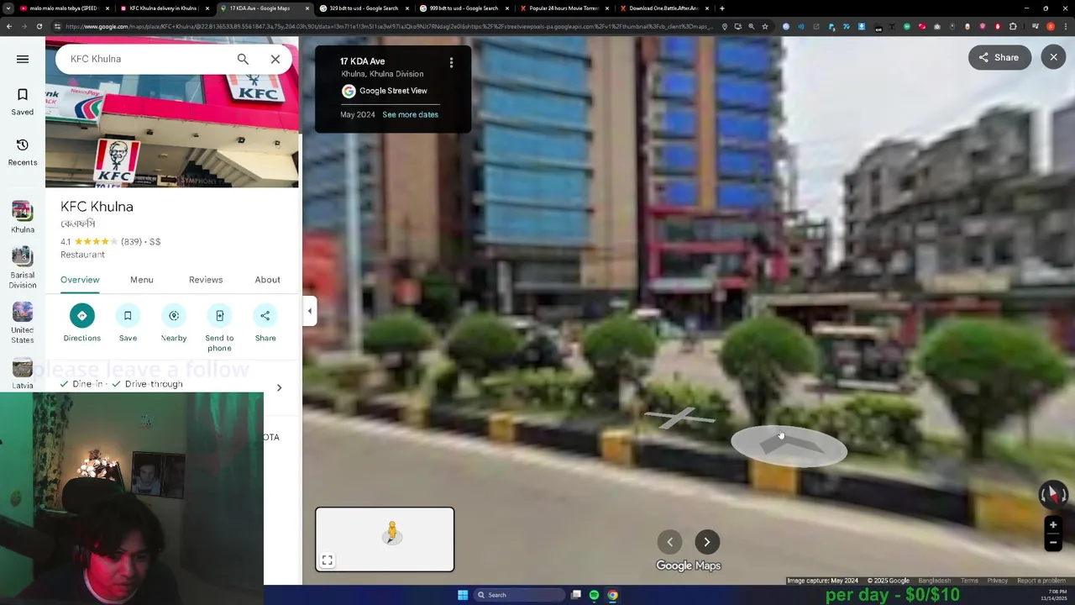Share KFC Khulna from the place panel

click(x=265, y=324)
